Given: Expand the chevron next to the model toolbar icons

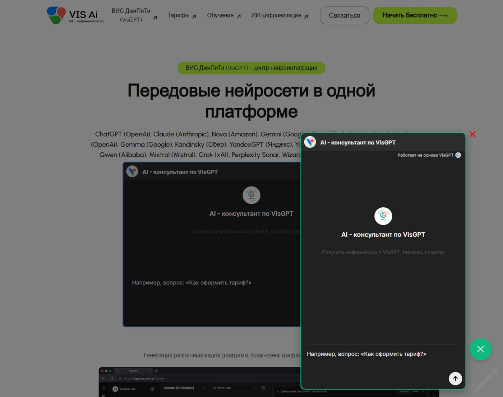Looking at the screenshot, I should pyautogui.click(x=254, y=388).
